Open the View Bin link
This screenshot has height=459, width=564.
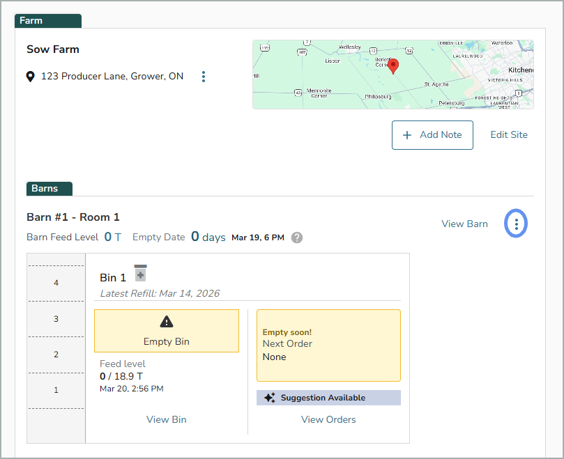point(167,419)
